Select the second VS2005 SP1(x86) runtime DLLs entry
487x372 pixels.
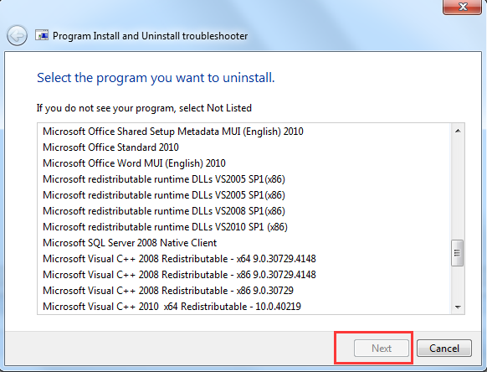point(164,195)
